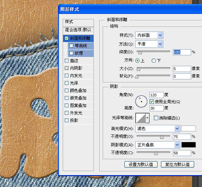
Task: Toggle 使用全局光 checkbox
Action: click(x=151, y=101)
